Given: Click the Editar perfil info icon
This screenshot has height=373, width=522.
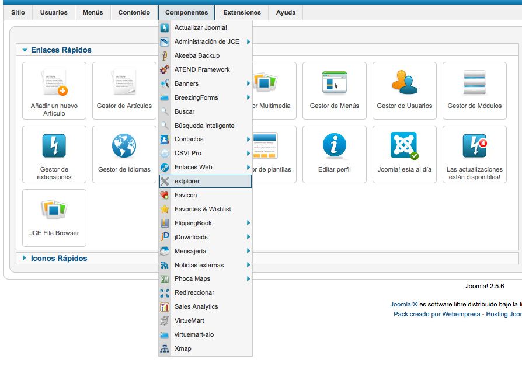Looking at the screenshot, I should pos(334,145).
